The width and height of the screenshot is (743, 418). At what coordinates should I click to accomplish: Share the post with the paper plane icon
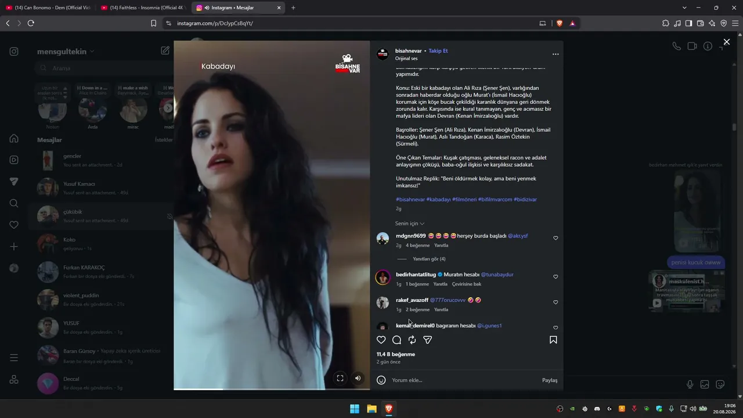coord(428,340)
